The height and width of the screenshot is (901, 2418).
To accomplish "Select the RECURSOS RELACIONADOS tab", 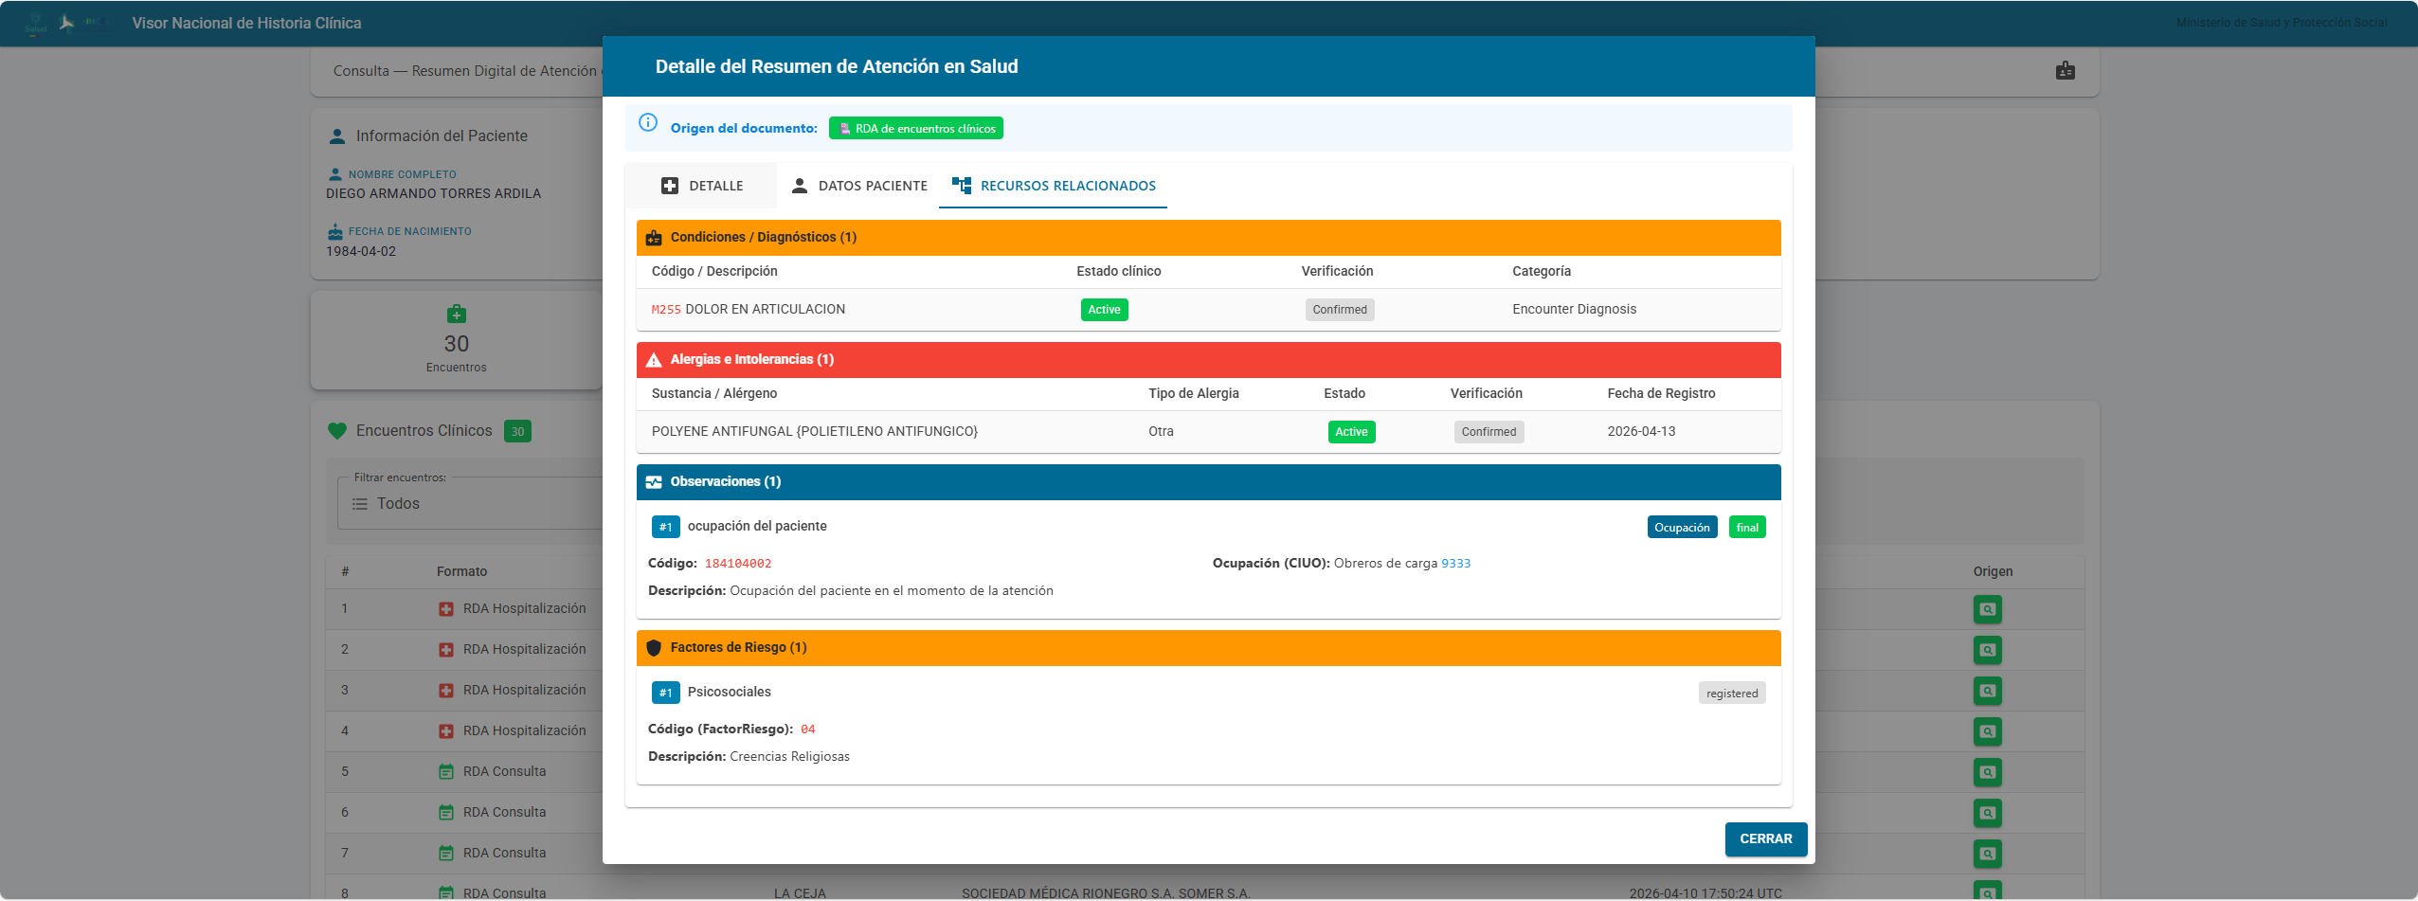I will coord(1054,186).
